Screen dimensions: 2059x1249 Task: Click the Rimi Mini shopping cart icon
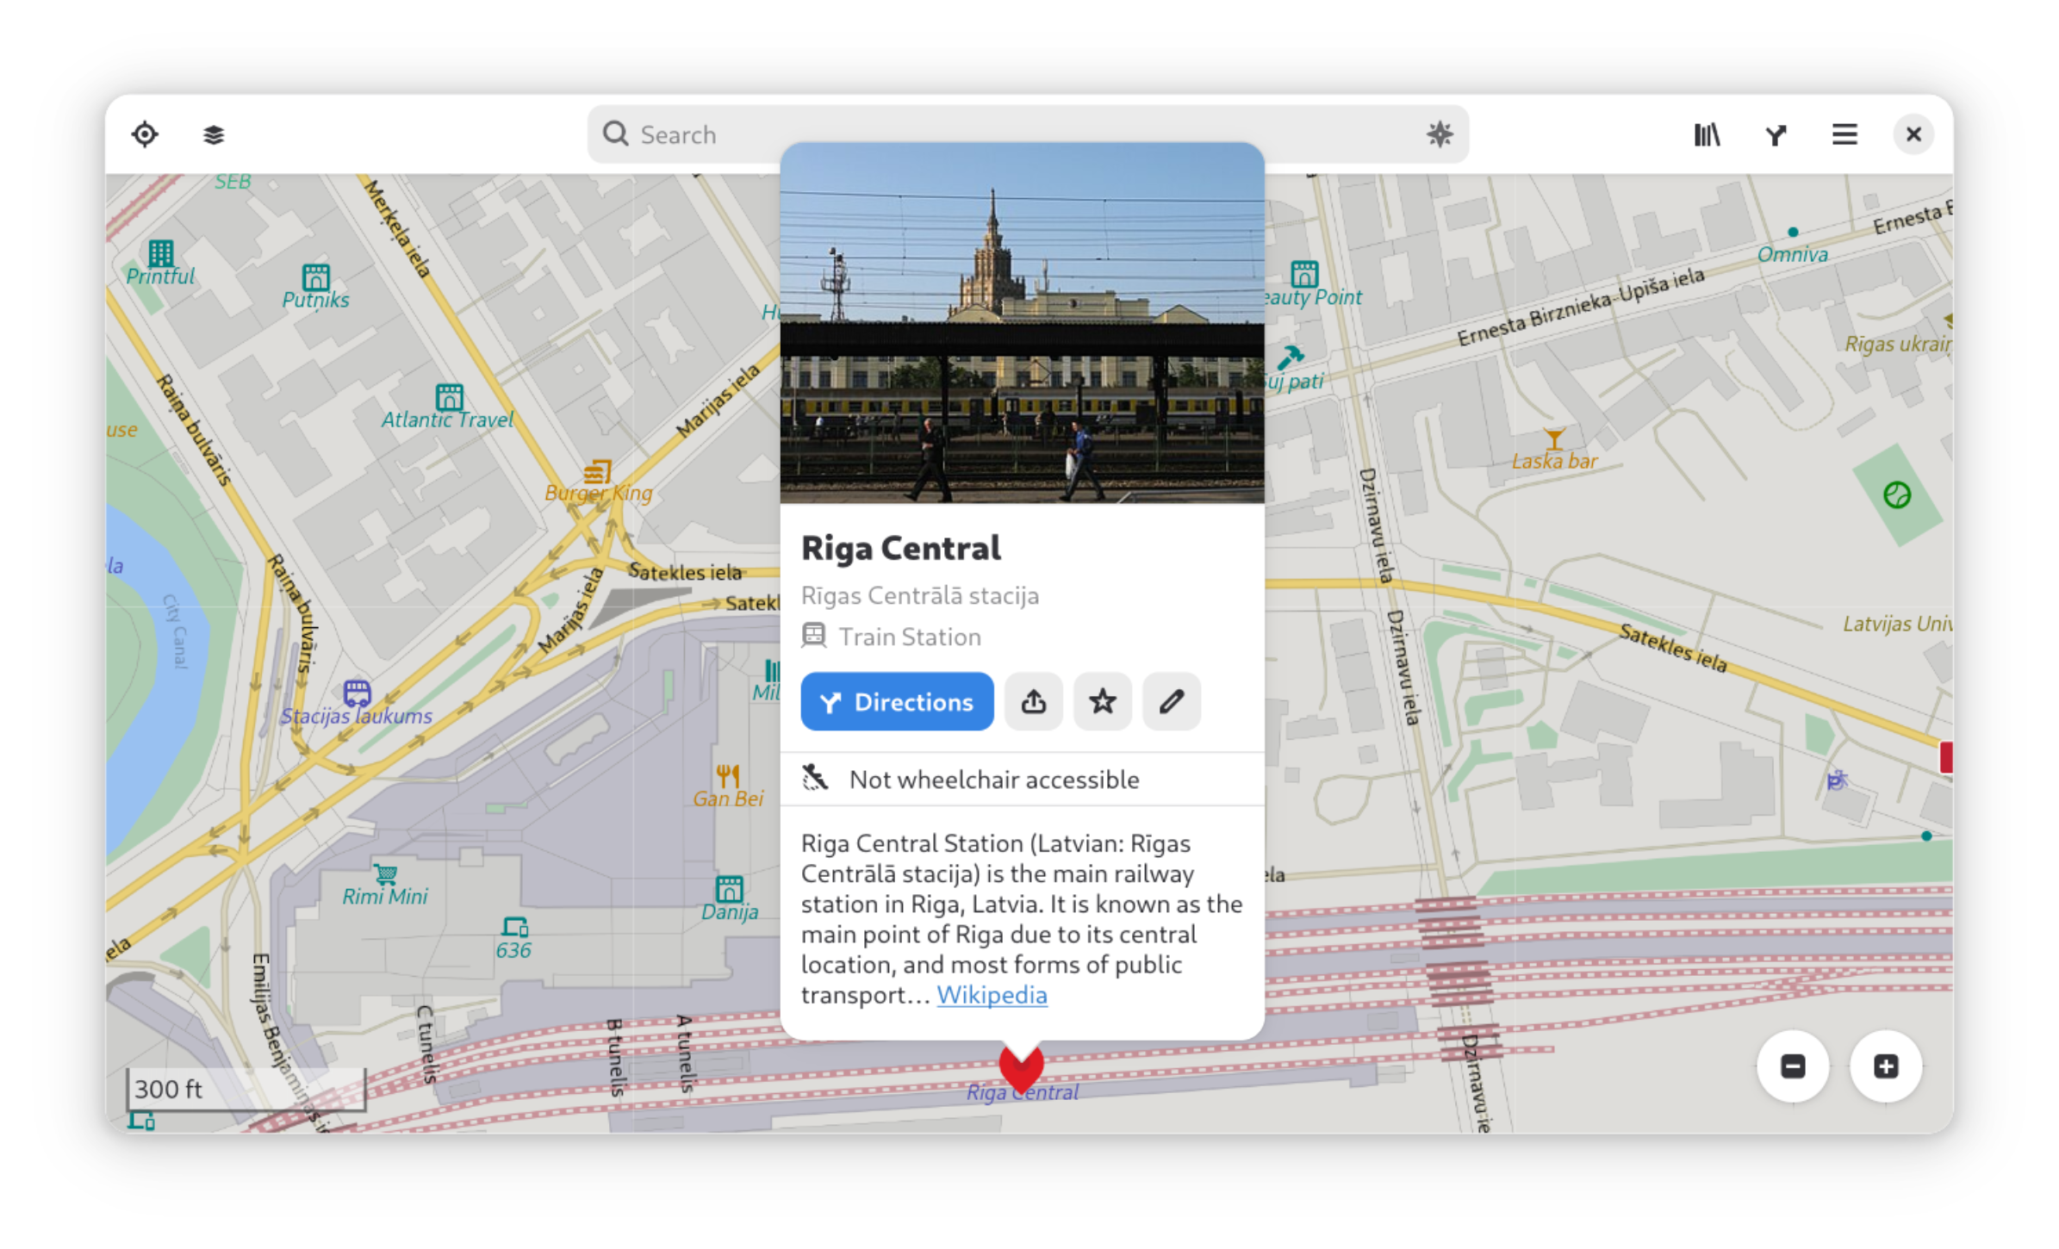385,874
